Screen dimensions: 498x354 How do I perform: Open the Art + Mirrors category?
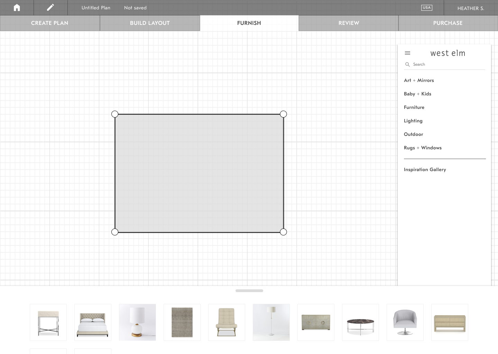point(419,80)
